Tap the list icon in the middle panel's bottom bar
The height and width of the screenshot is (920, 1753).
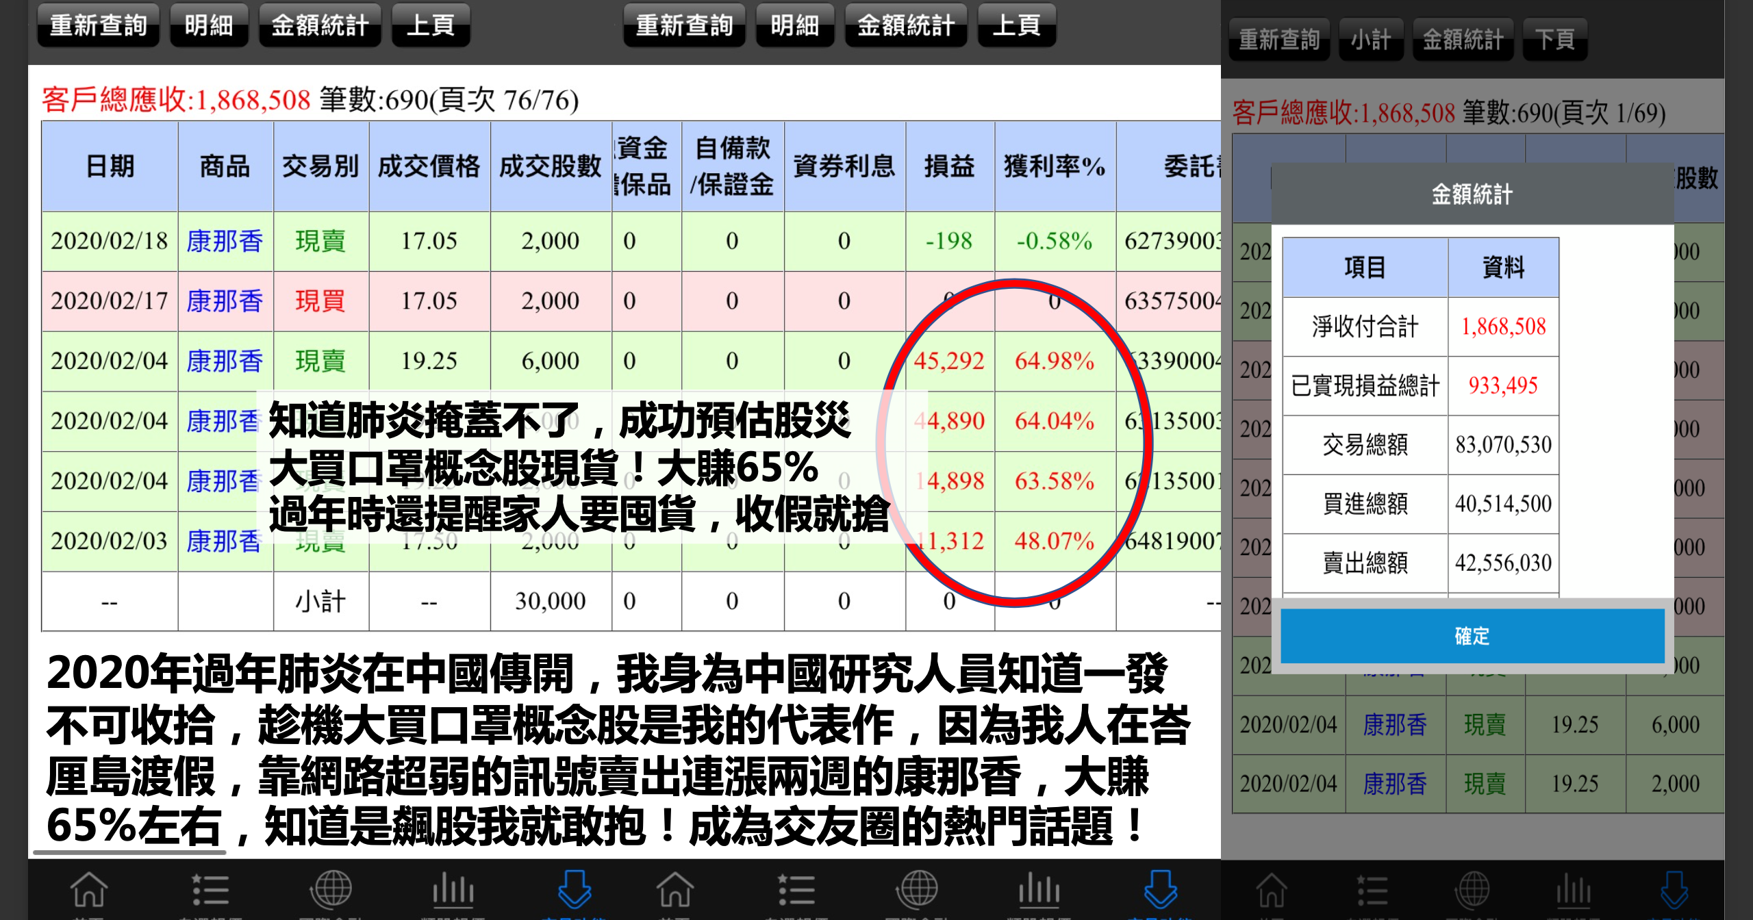tap(796, 889)
